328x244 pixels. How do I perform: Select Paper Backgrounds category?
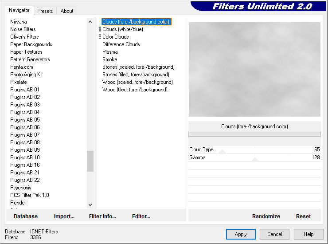click(31, 44)
